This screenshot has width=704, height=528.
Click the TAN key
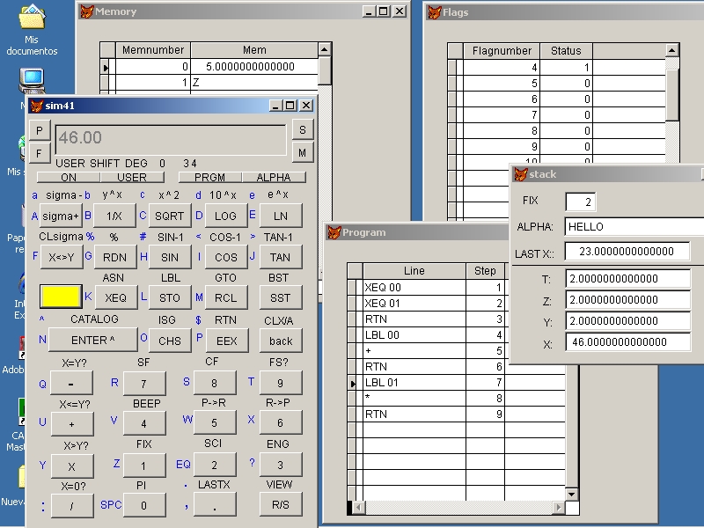pyautogui.click(x=281, y=257)
